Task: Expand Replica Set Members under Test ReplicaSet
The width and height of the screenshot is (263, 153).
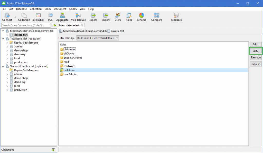Action: click(7, 43)
